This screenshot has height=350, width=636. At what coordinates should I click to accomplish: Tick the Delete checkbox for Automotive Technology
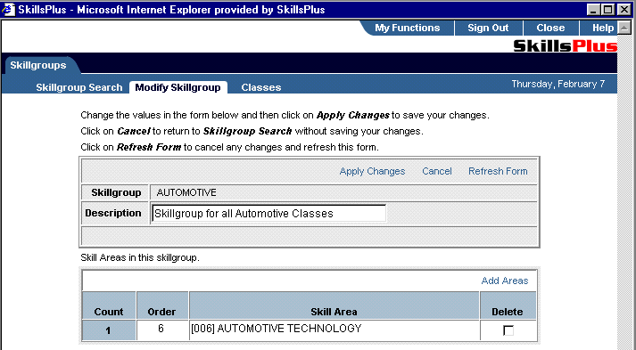click(x=508, y=330)
